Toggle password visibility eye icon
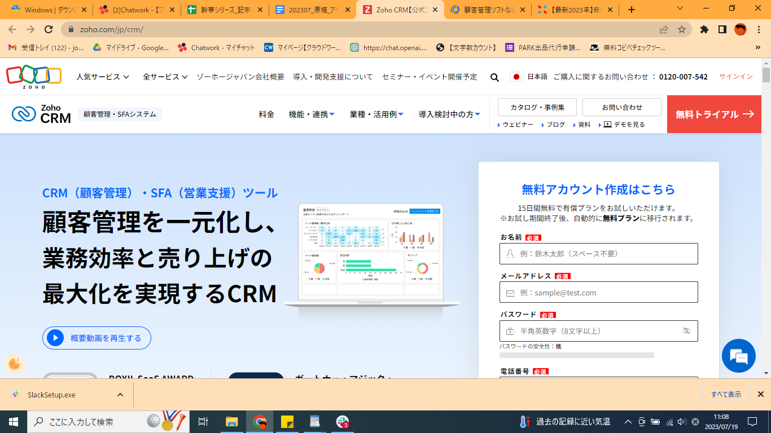This screenshot has width=771, height=433. 686,331
